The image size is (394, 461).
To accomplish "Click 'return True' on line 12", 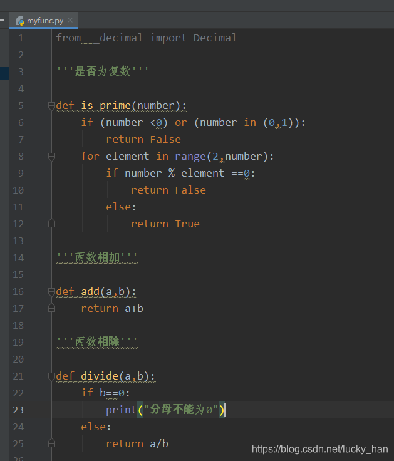I will point(165,224).
